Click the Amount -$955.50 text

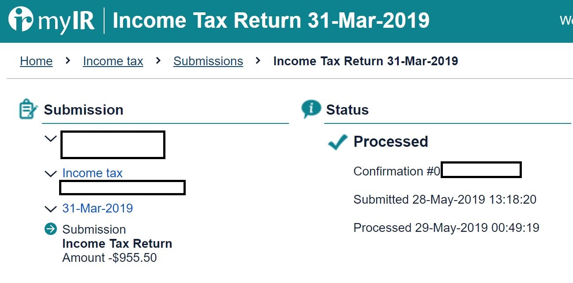109,258
